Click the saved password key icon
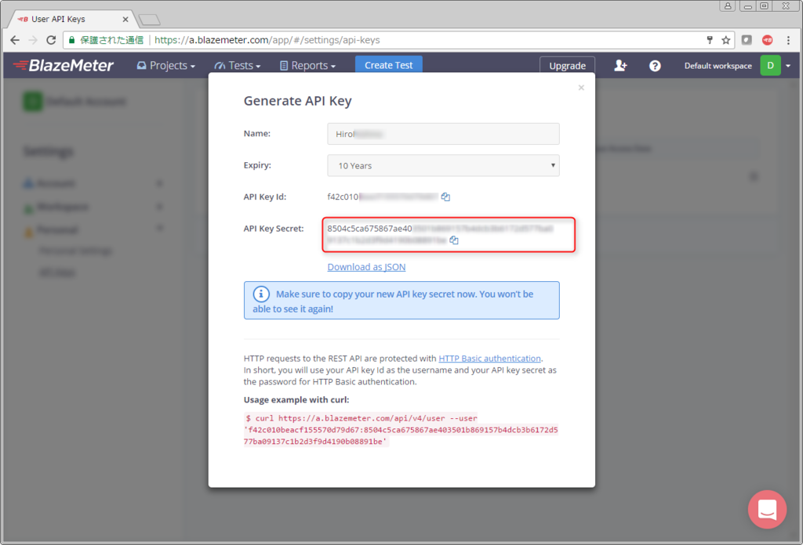 point(710,40)
